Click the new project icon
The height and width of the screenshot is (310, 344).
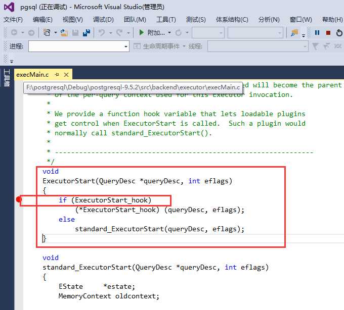point(47,33)
